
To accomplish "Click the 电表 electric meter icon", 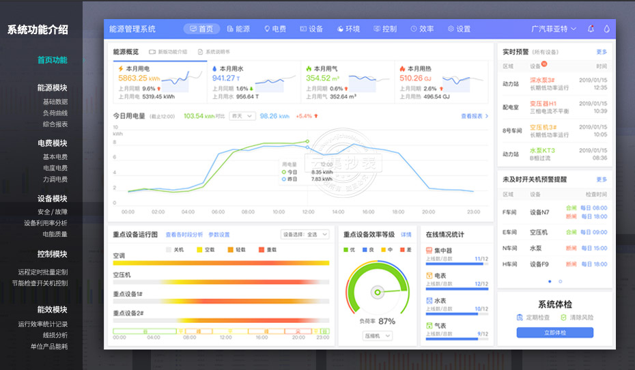I will pyautogui.click(x=429, y=276).
